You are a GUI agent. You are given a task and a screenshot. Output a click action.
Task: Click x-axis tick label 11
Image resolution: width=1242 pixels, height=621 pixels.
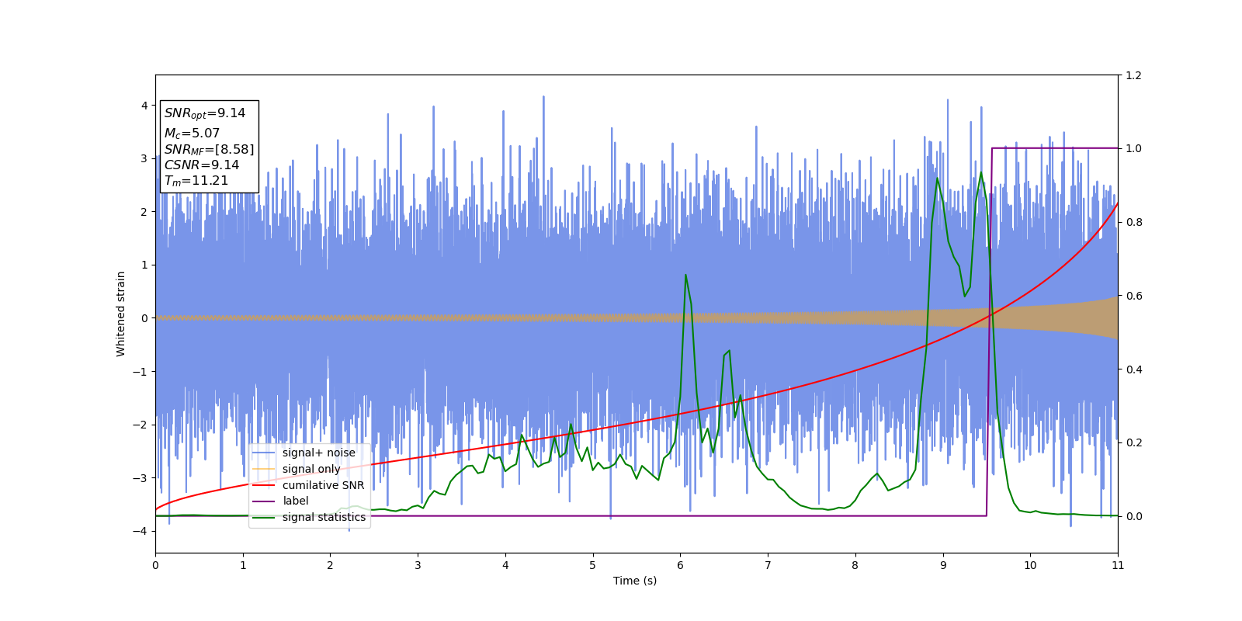pyautogui.click(x=1118, y=565)
